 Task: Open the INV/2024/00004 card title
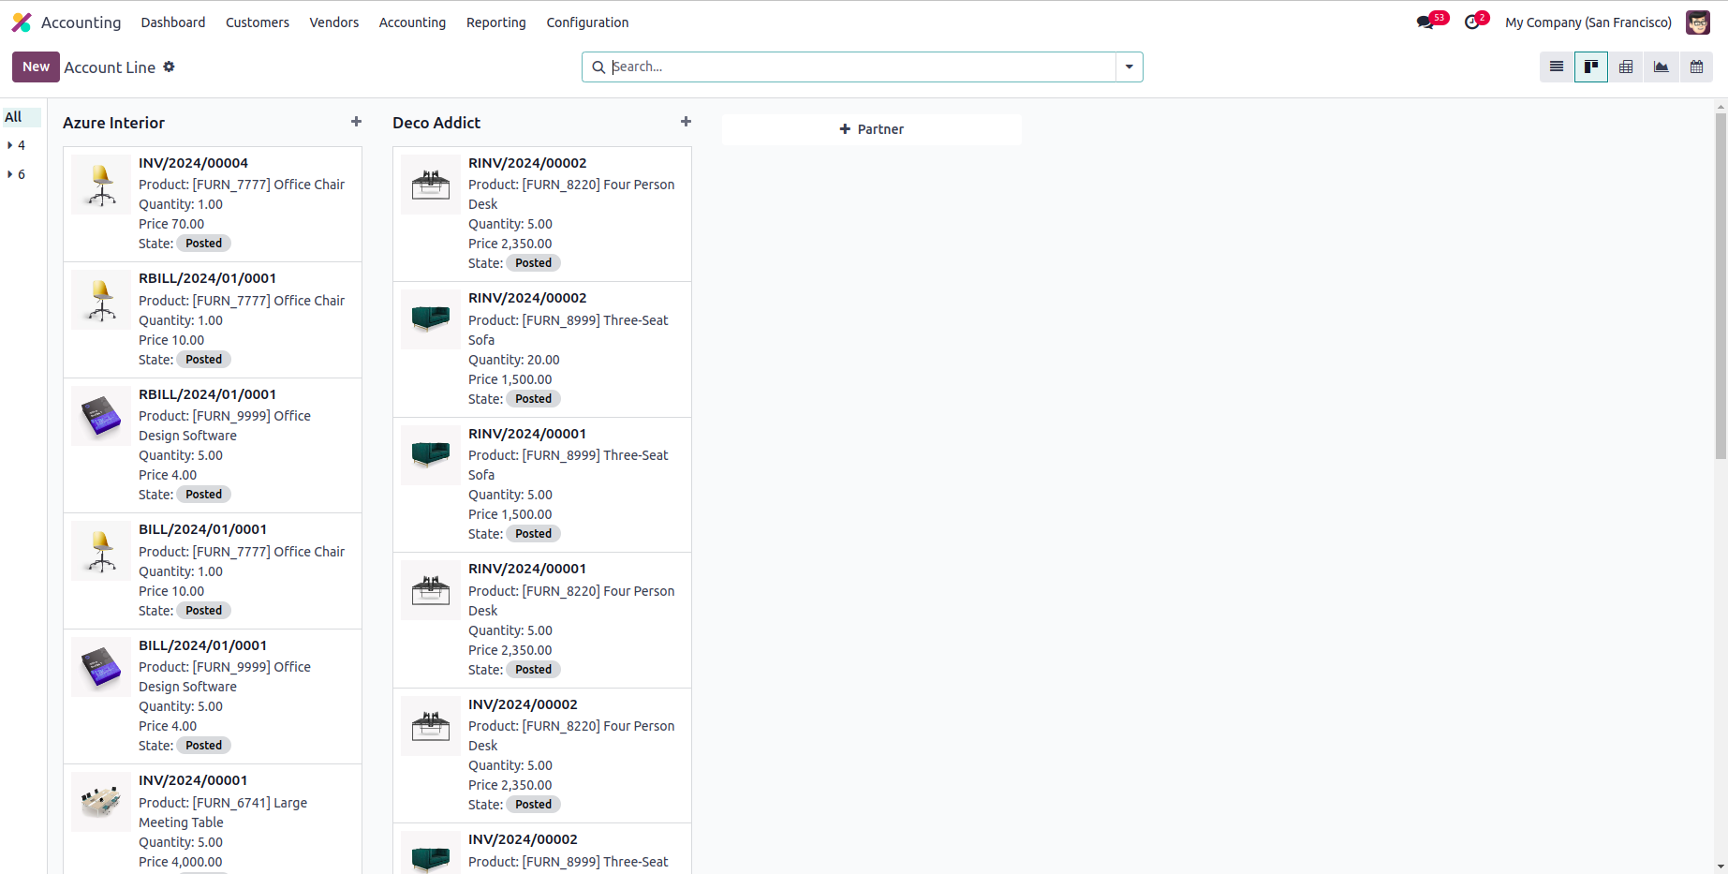pos(194,163)
